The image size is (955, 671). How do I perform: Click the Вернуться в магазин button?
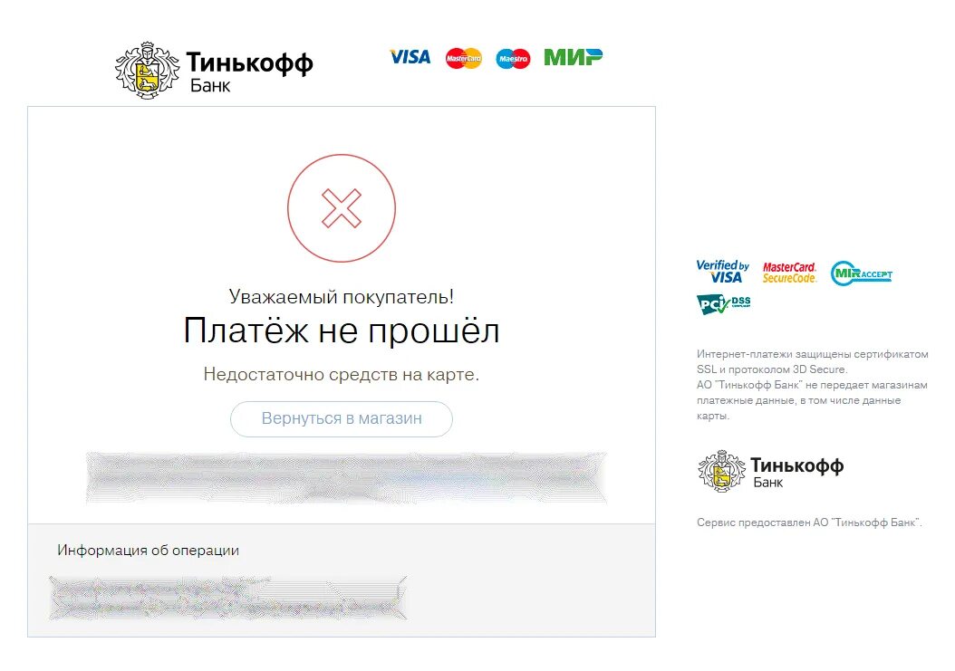pos(341,419)
